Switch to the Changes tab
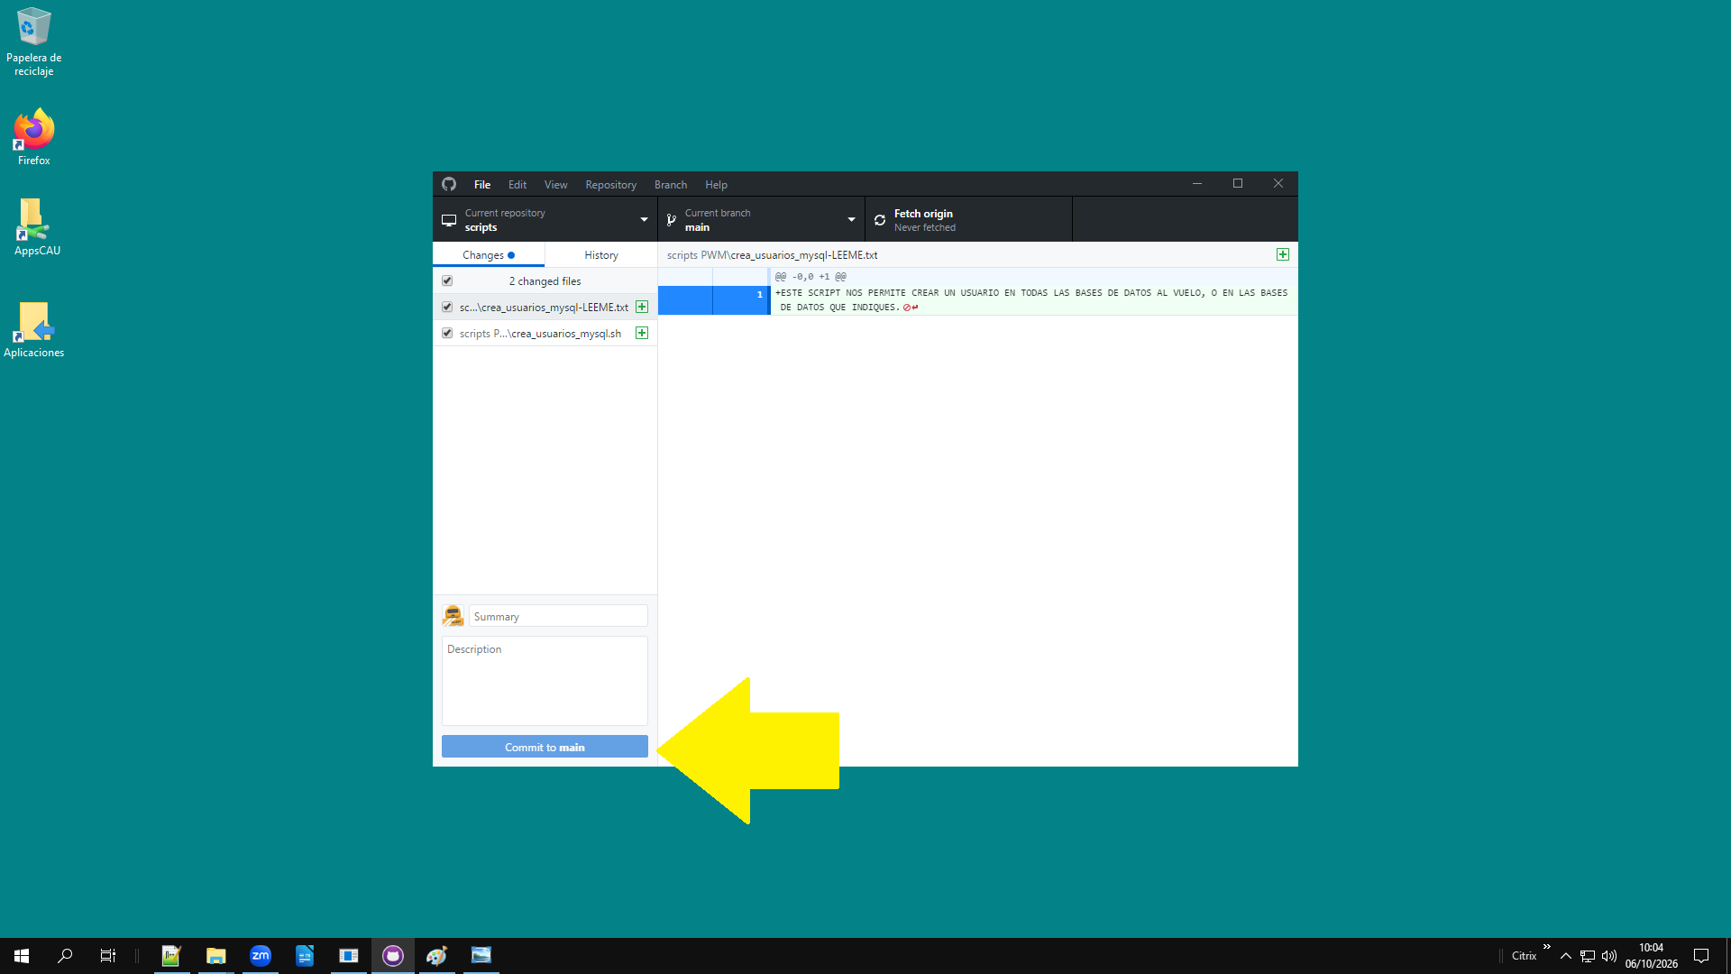 [x=489, y=255]
